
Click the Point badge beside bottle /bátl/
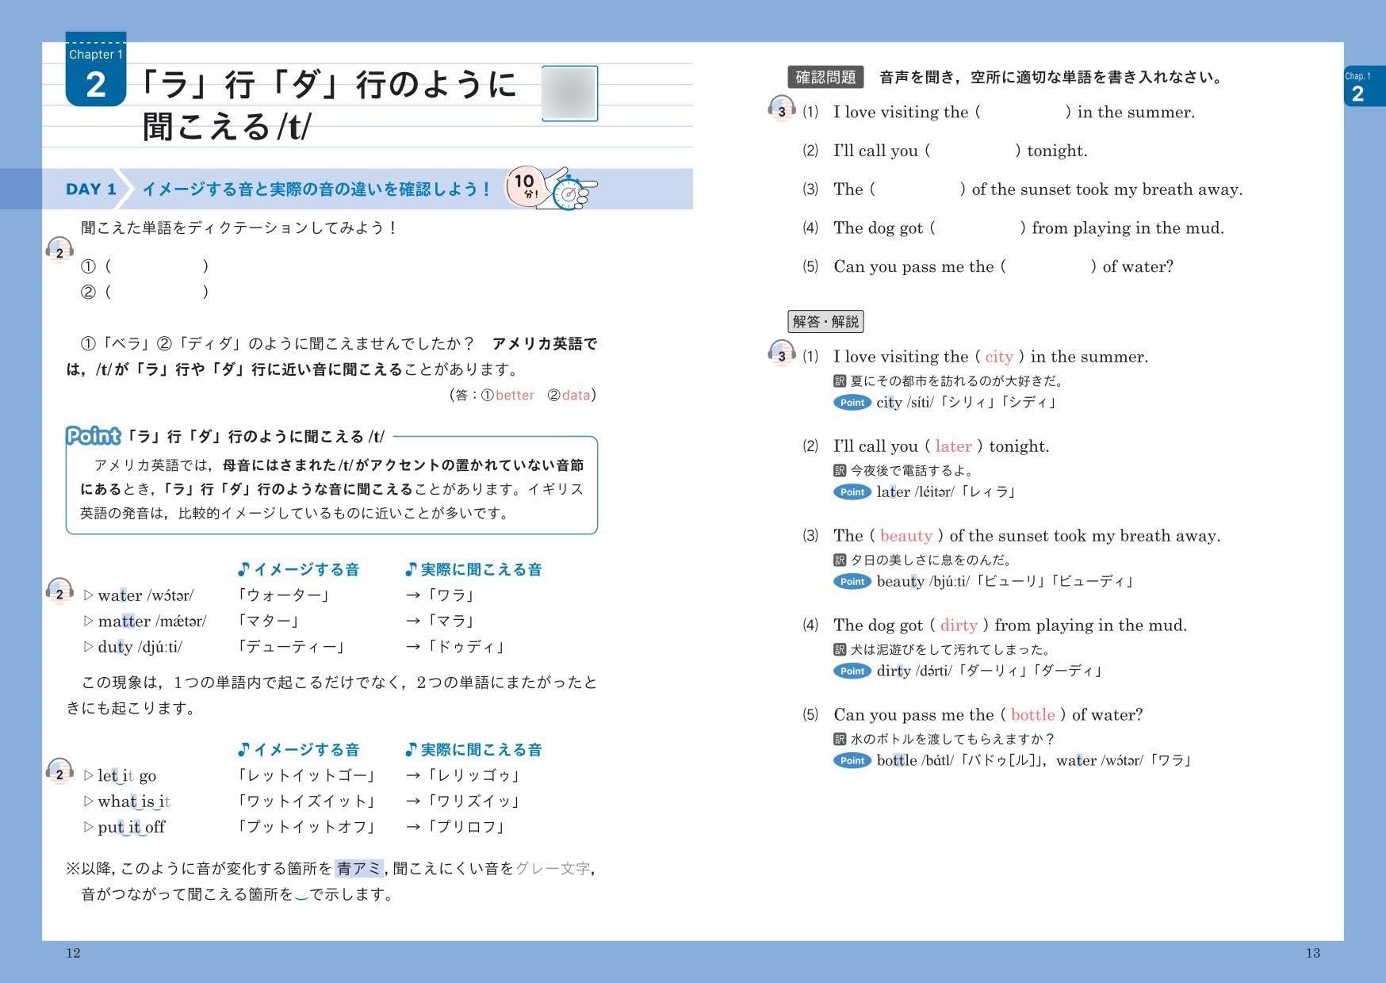(x=852, y=761)
